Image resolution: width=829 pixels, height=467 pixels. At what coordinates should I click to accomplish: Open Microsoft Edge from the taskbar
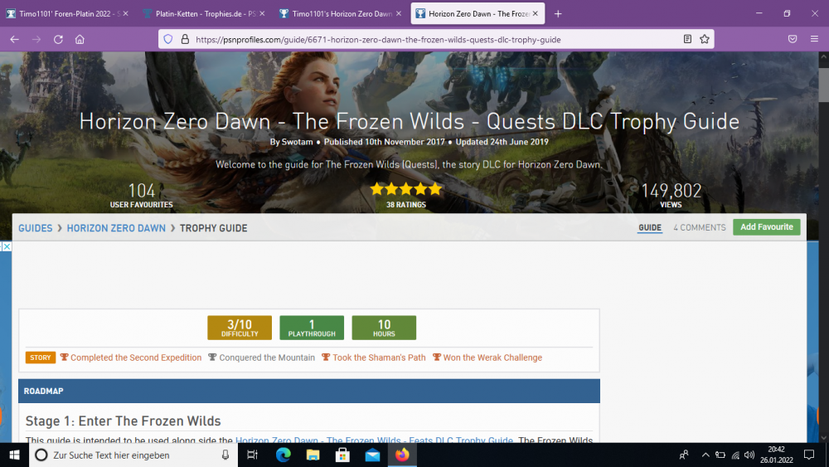[283, 455]
